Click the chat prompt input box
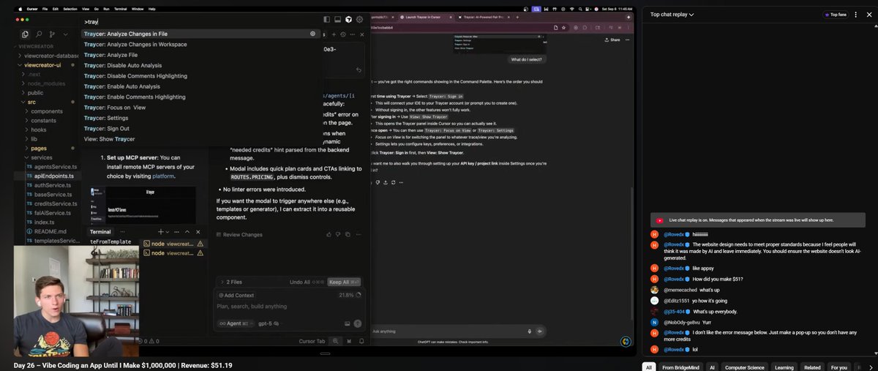This screenshot has width=878, height=371. [289, 307]
